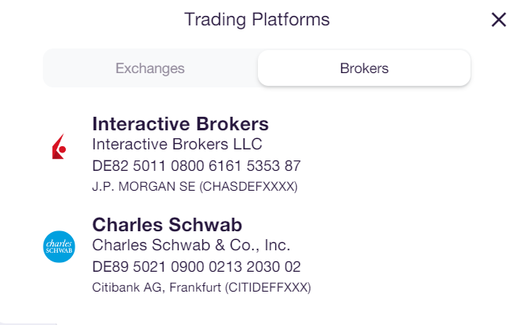This screenshot has height=325, width=515.
Task: Click the word Brokers in the first heading
Action: click(233, 124)
